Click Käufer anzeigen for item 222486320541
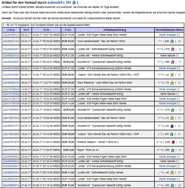The image size is (185, 188). [168, 166]
